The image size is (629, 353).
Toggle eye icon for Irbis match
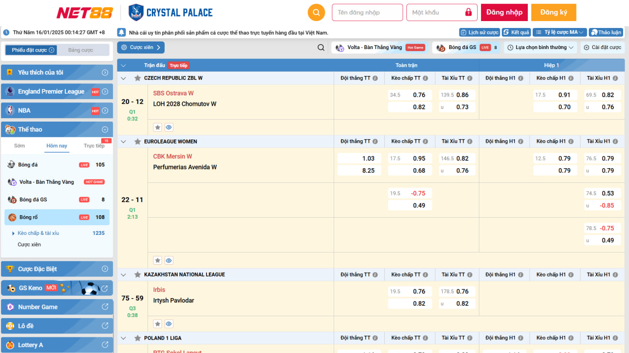point(169,324)
